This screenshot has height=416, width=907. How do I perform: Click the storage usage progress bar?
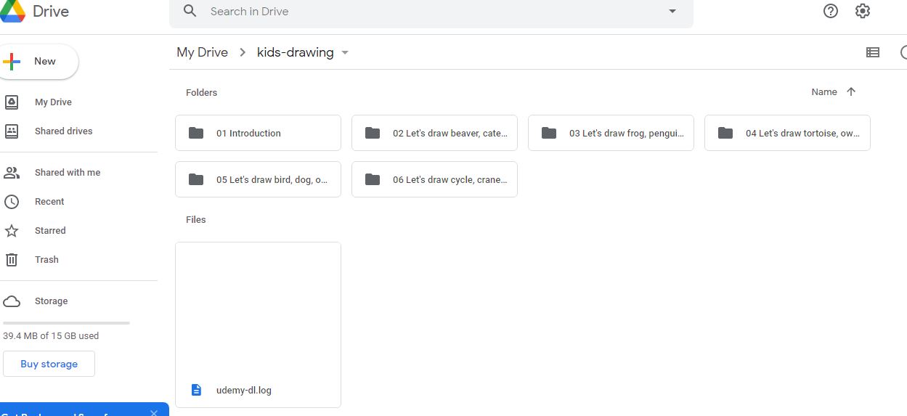pyautogui.click(x=66, y=322)
